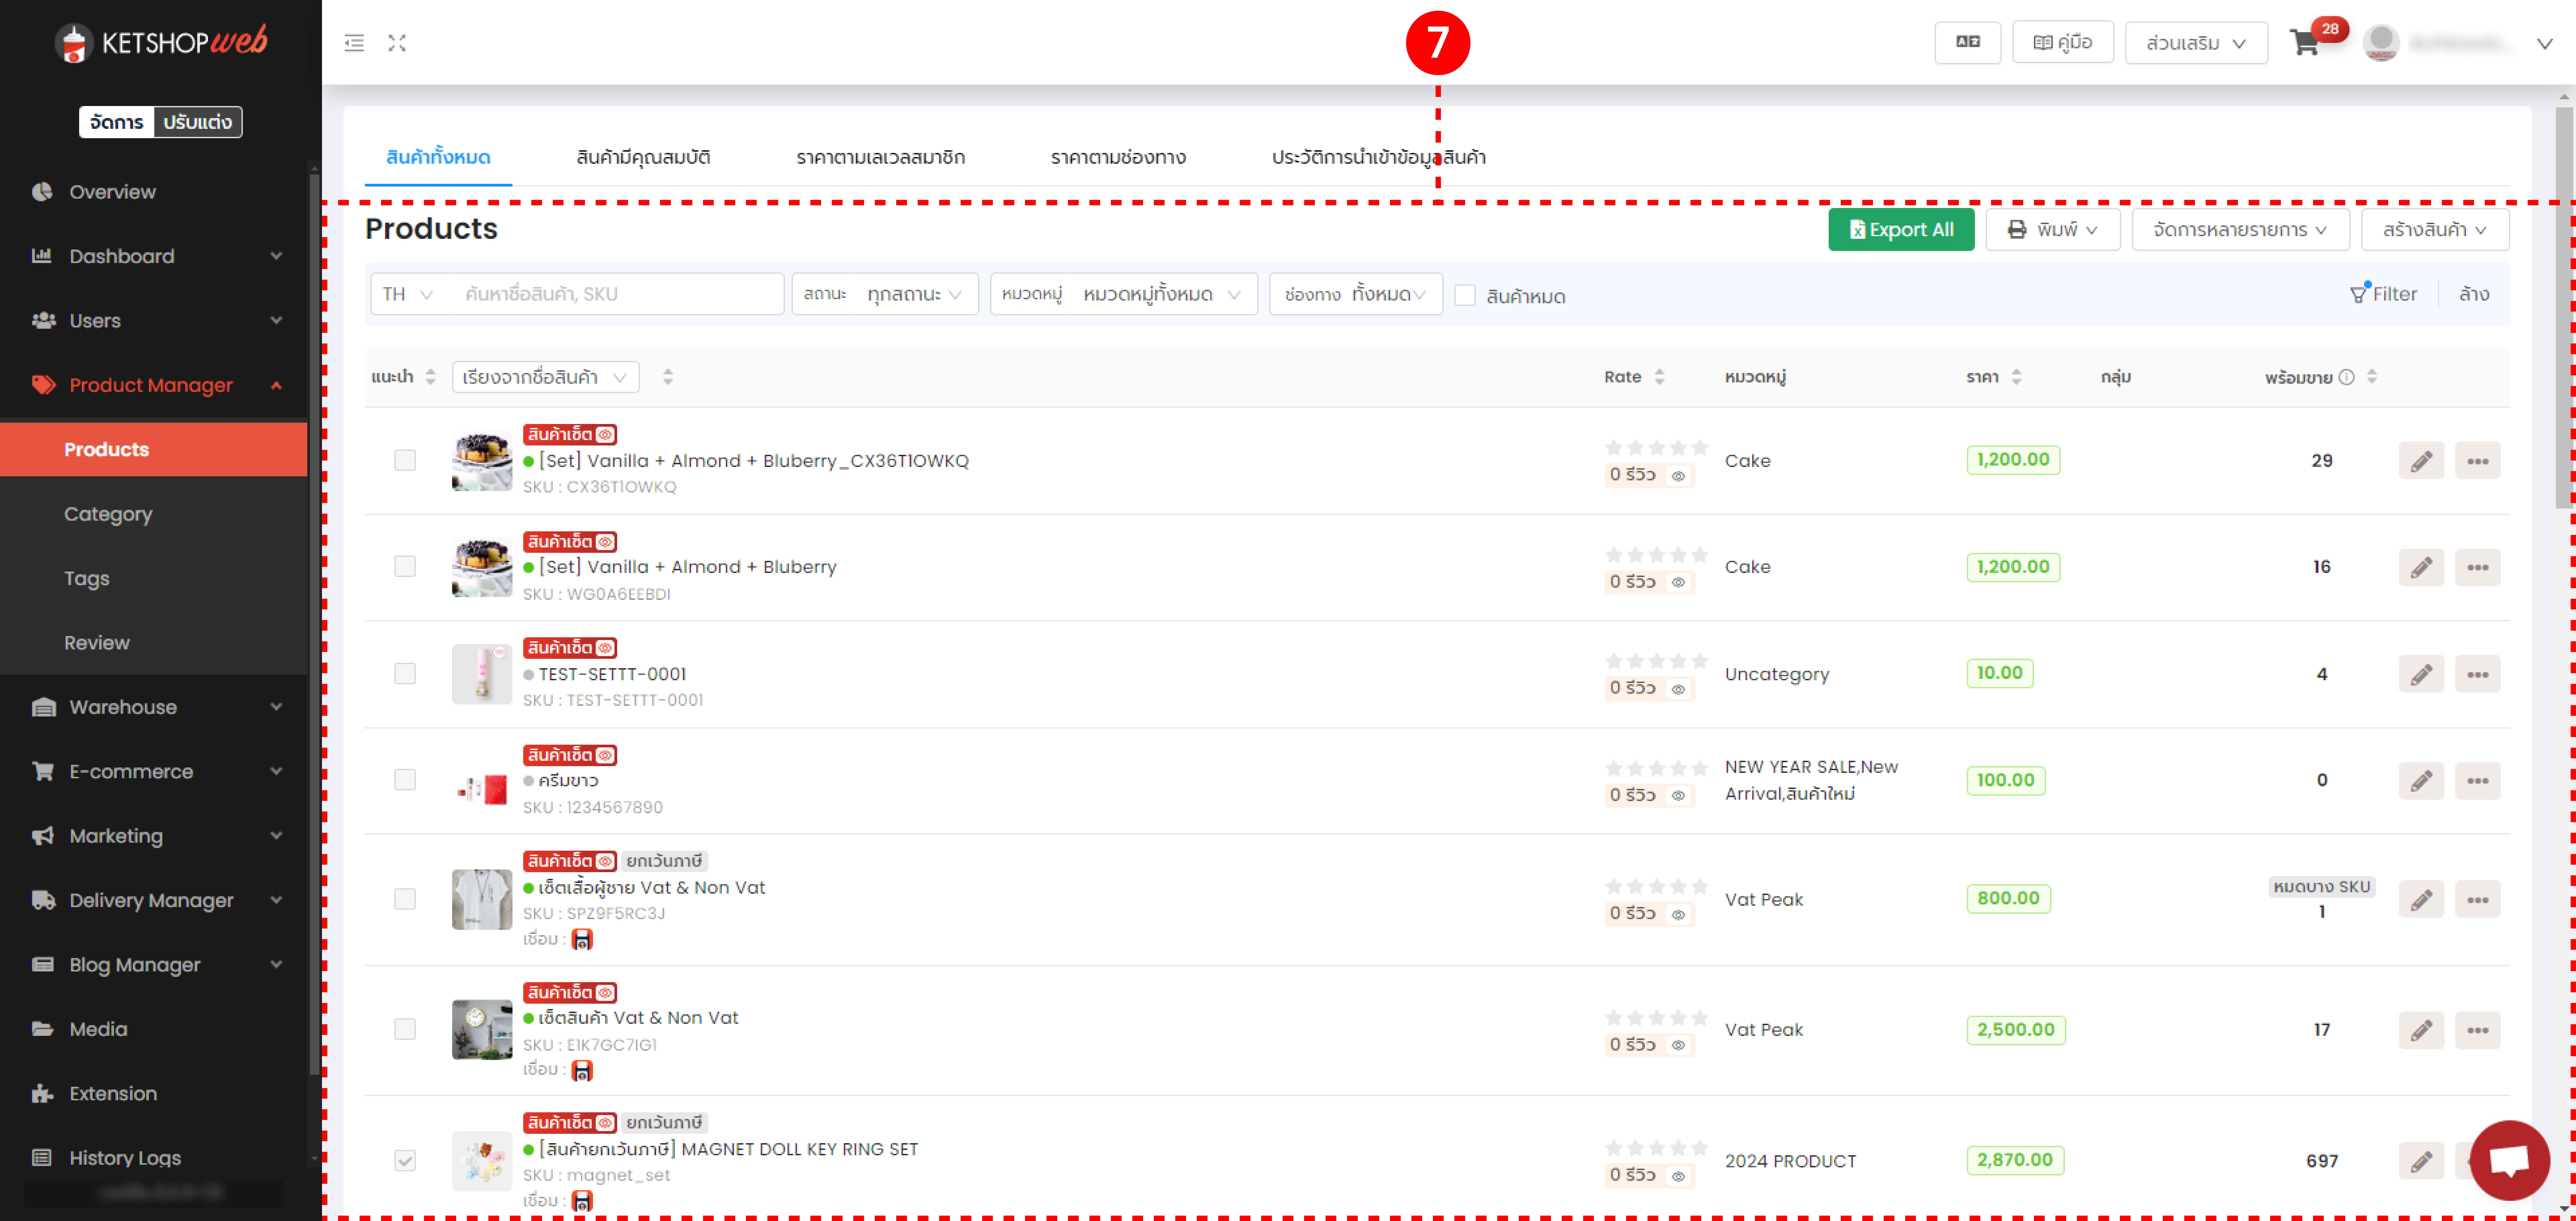2576x1221 pixels.
Task: Open the สถานะ status dropdown
Action: point(885,294)
